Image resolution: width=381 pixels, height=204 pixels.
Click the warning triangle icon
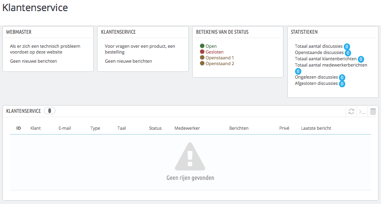[190, 156]
